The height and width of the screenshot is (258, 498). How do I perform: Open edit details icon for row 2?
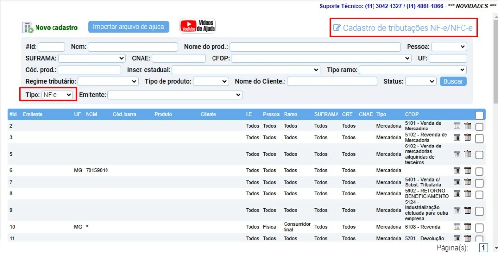click(457, 126)
